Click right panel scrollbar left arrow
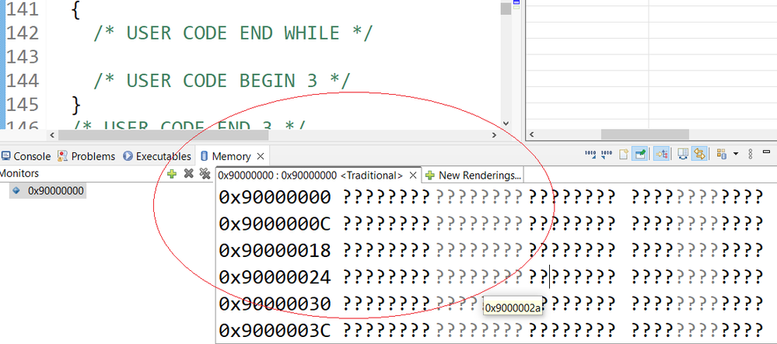777x344 pixels. pos(530,134)
